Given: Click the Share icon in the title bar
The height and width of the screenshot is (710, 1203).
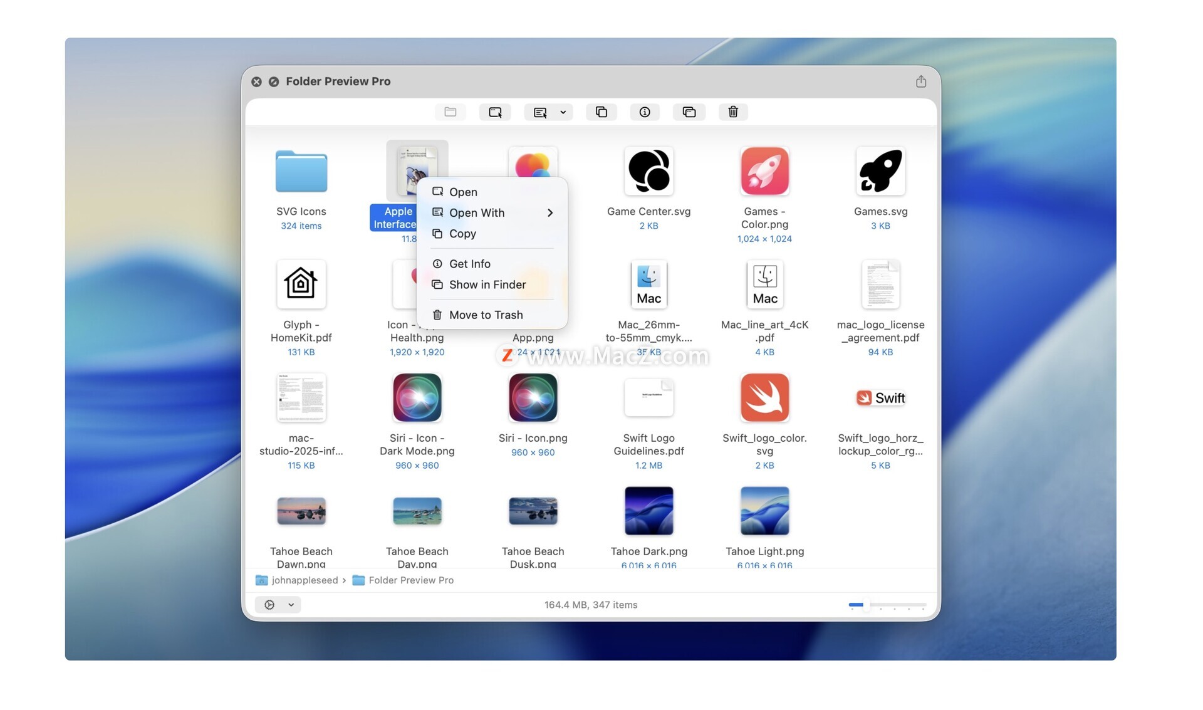Looking at the screenshot, I should [x=921, y=81].
